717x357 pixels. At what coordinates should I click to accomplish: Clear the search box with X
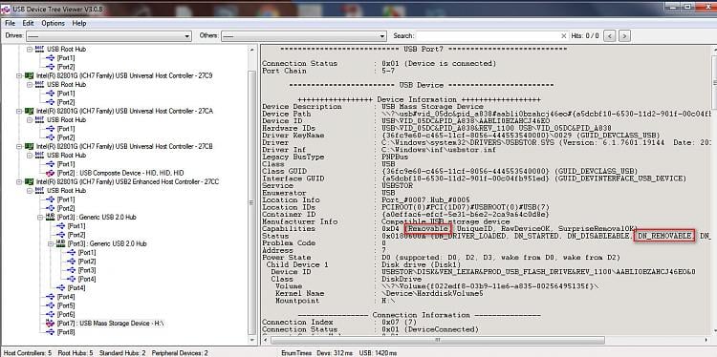click(563, 35)
